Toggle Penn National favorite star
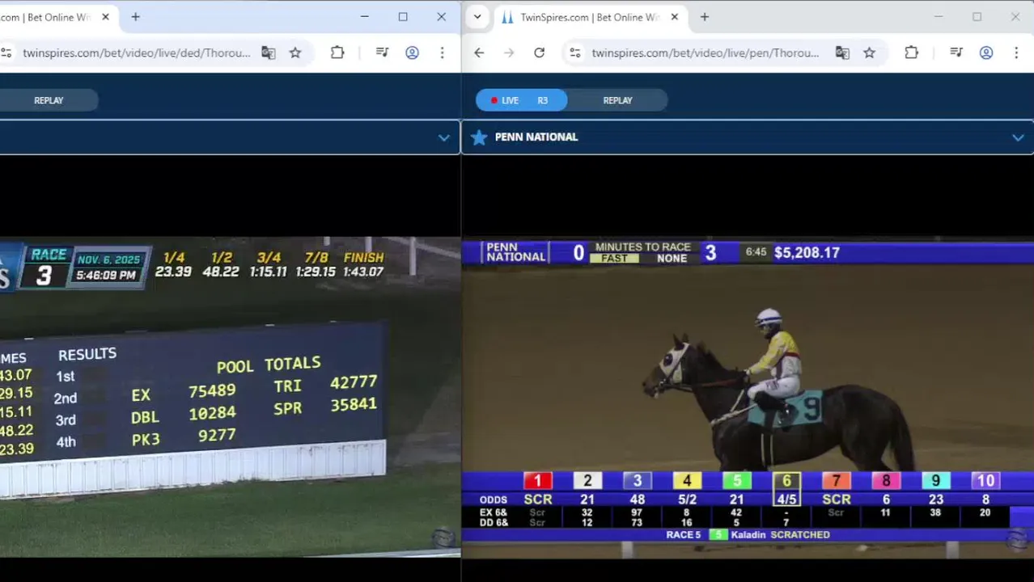The height and width of the screenshot is (582, 1034). click(x=479, y=137)
